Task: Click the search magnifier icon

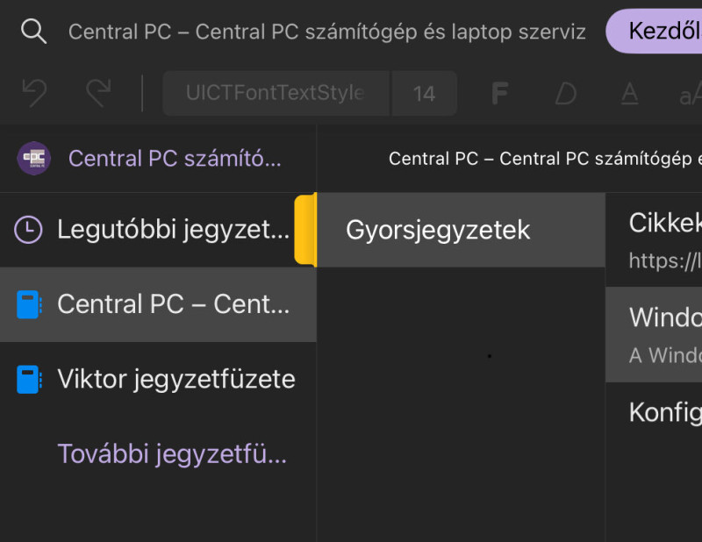Action: pyautogui.click(x=33, y=32)
